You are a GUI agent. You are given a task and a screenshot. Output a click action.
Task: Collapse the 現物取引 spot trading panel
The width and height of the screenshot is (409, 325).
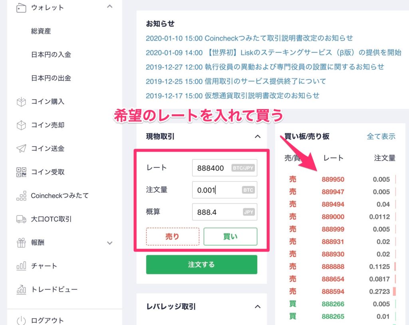tap(258, 137)
